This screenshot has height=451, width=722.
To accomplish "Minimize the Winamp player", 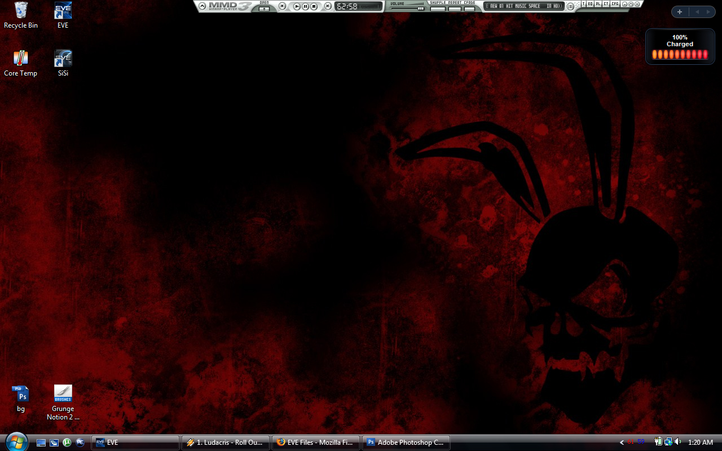I will [625, 5].
